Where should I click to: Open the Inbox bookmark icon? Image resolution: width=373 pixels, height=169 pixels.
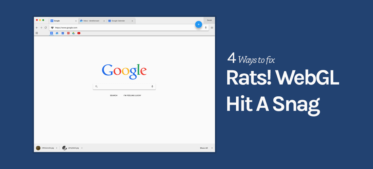point(57,33)
